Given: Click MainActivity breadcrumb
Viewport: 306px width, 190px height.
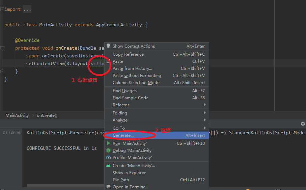Looking at the screenshot, I should [17, 115].
